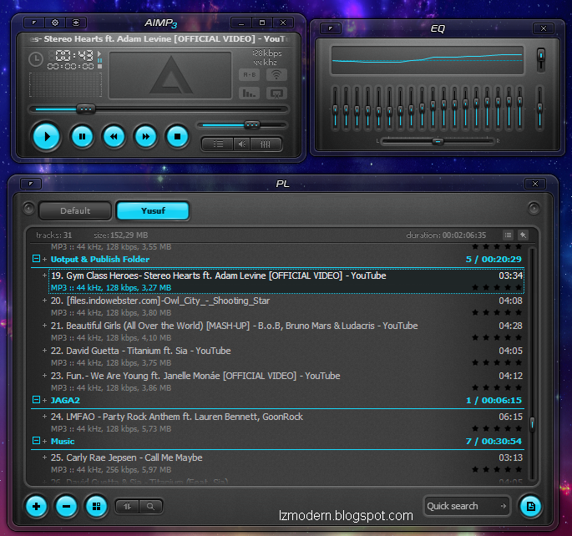The width and height of the screenshot is (572, 536).
Task: Select track 22 David Guetta Titanium
Action: pyautogui.click(x=286, y=356)
